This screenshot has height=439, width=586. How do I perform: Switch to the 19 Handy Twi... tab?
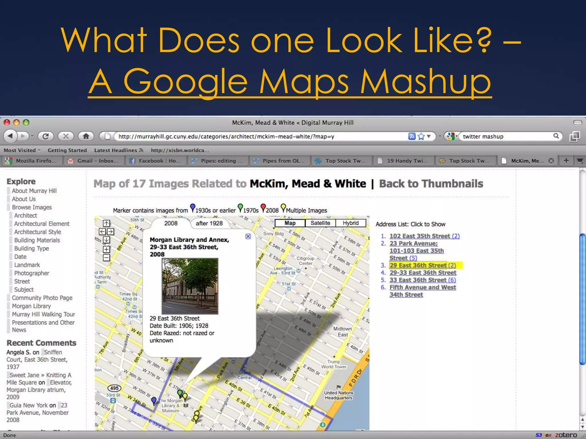[x=403, y=161]
